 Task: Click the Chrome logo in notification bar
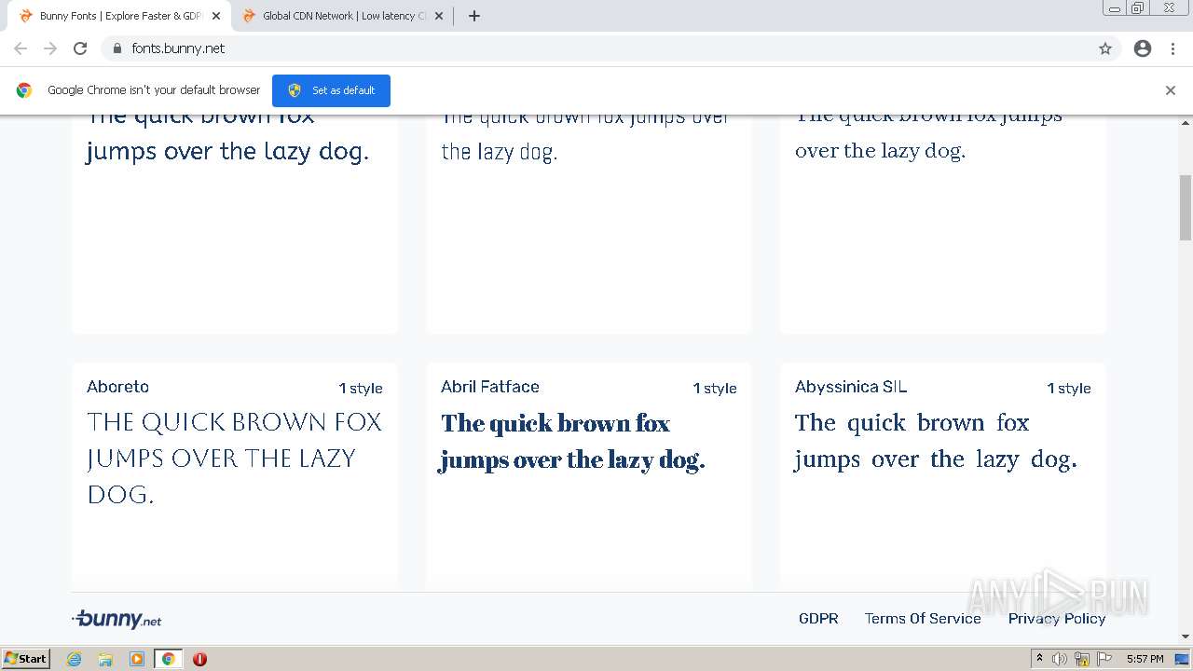coord(24,90)
